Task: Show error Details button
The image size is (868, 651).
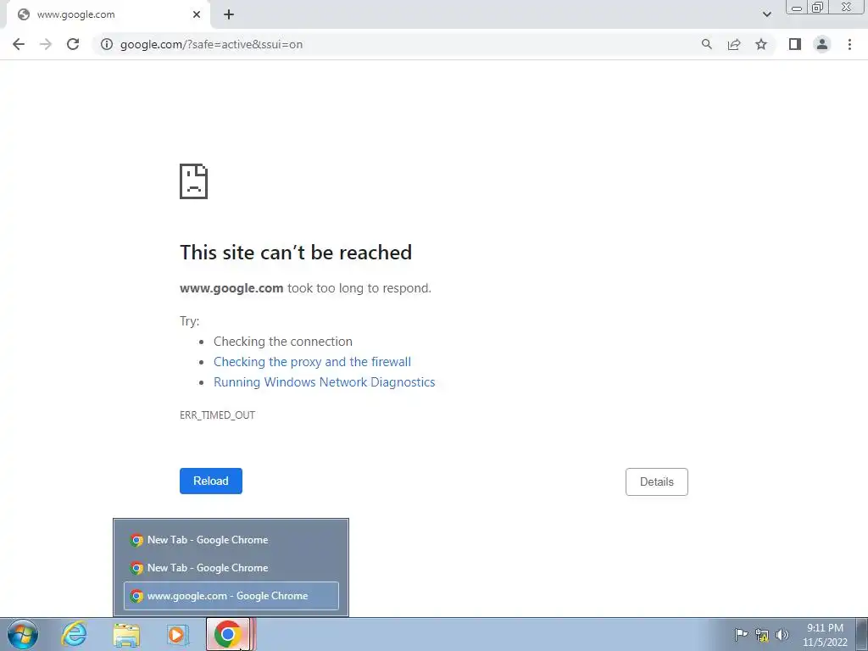Action: coord(657,481)
